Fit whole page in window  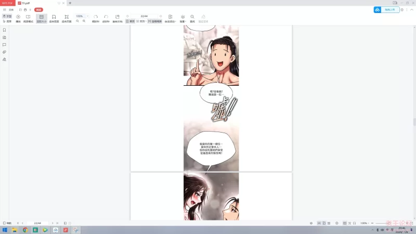coord(67,19)
